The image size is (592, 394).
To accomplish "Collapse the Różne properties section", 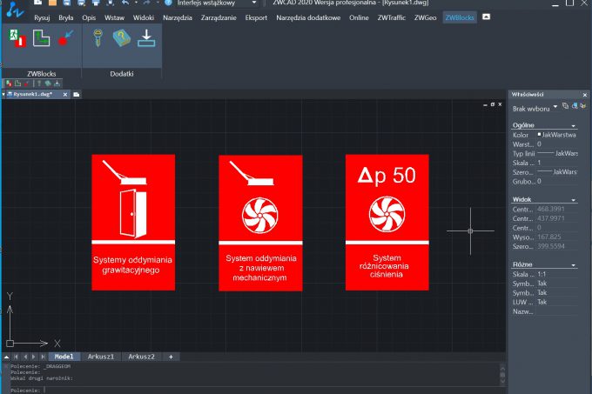I will pyautogui.click(x=573, y=265).
